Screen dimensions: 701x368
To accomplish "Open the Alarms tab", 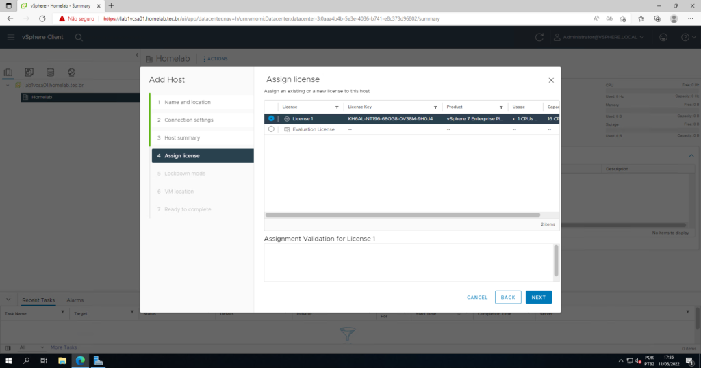I will 75,300.
